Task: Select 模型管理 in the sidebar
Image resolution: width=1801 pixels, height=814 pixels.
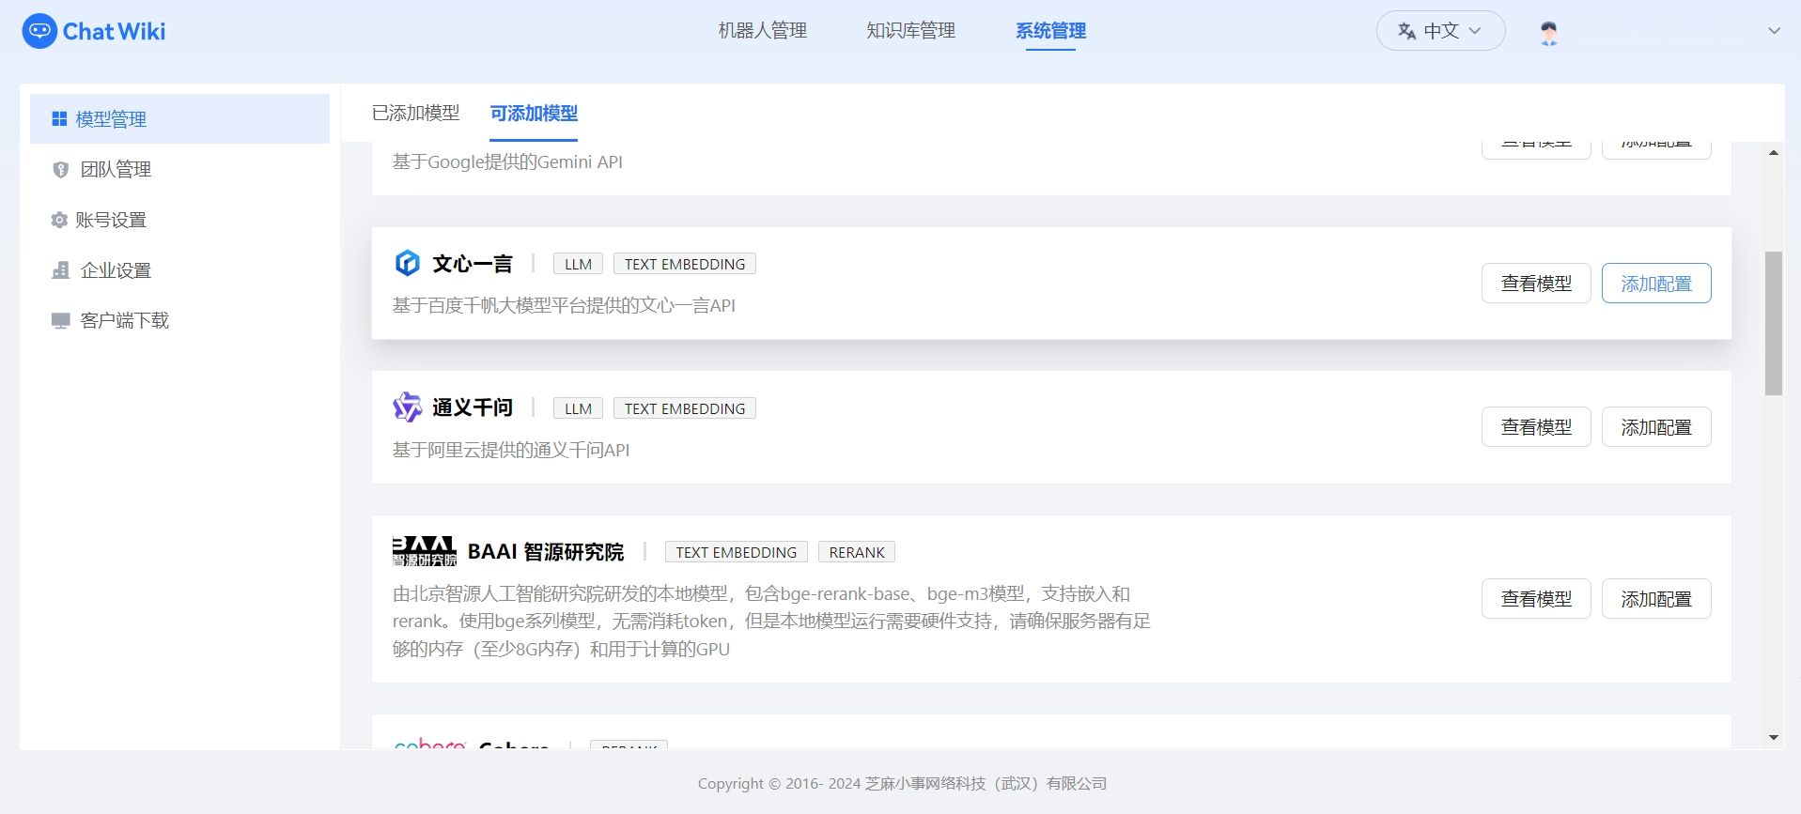Action: (x=179, y=118)
